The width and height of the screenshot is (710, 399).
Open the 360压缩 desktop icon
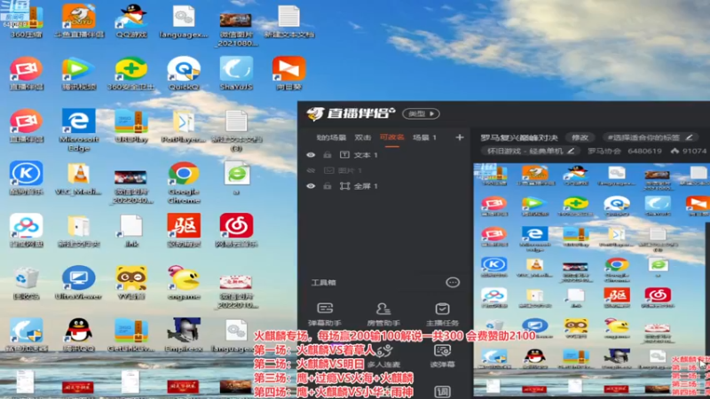click(27, 20)
